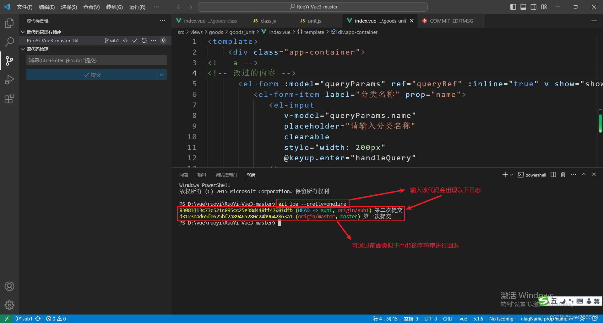
Task: Show more menu bar items
Action: click(156, 7)
